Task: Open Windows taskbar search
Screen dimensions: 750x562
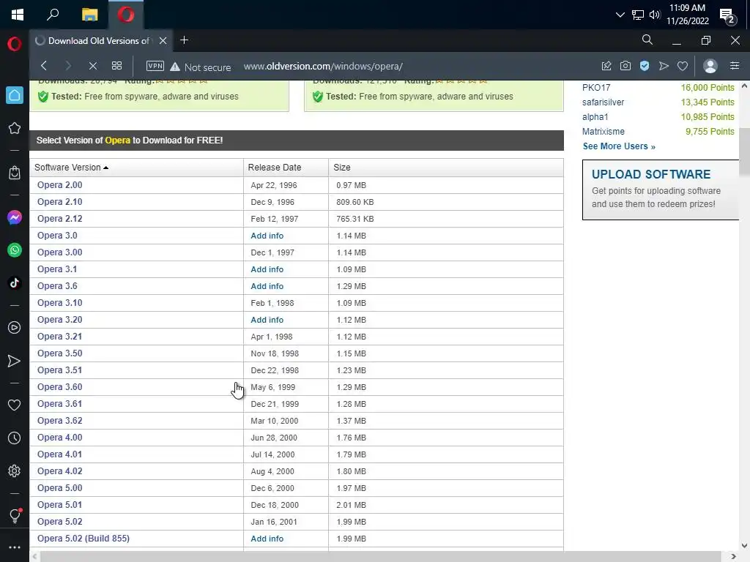Action: pyautogui.click(x=53, y=15)
